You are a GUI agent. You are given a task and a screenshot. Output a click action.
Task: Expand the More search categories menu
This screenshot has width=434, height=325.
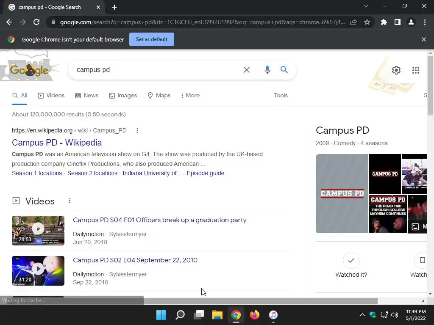tap(190, 95)
